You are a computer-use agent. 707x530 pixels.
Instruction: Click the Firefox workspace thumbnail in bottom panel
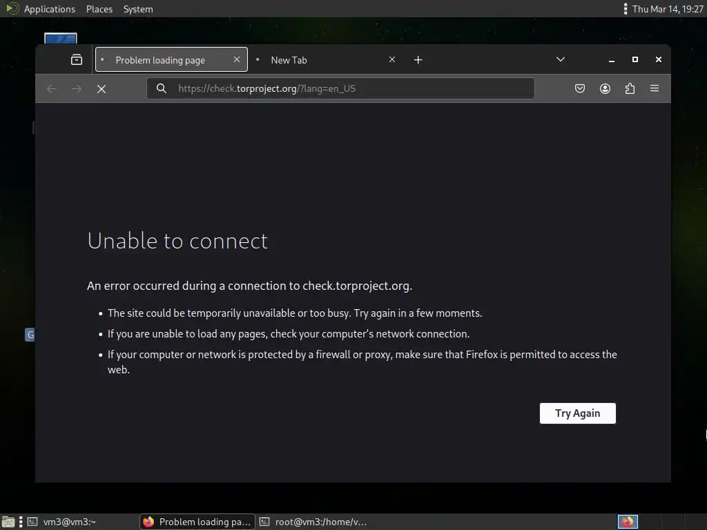[x=628, y=522]
